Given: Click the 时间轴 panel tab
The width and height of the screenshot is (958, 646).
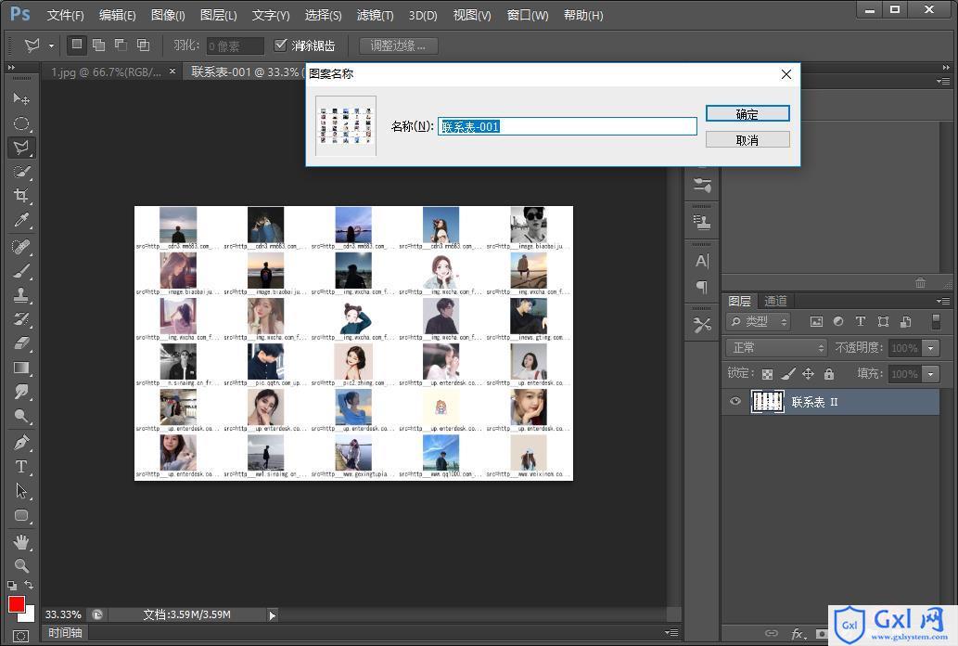Looking at the screenshot, I should pos(65,633).
